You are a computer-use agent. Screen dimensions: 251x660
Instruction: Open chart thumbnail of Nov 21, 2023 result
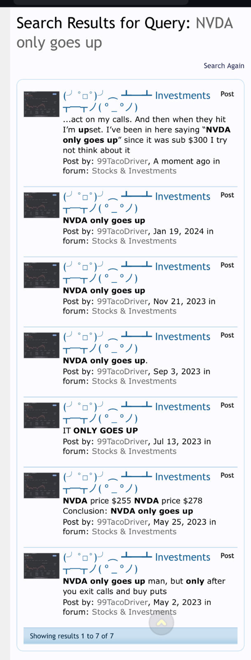[42, 275]
